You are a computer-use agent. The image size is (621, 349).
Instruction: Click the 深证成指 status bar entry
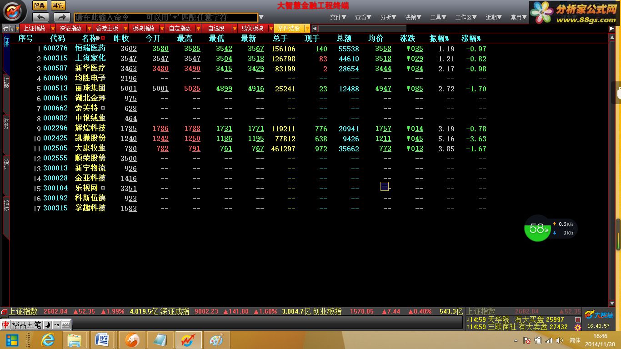tap(175, 311)
